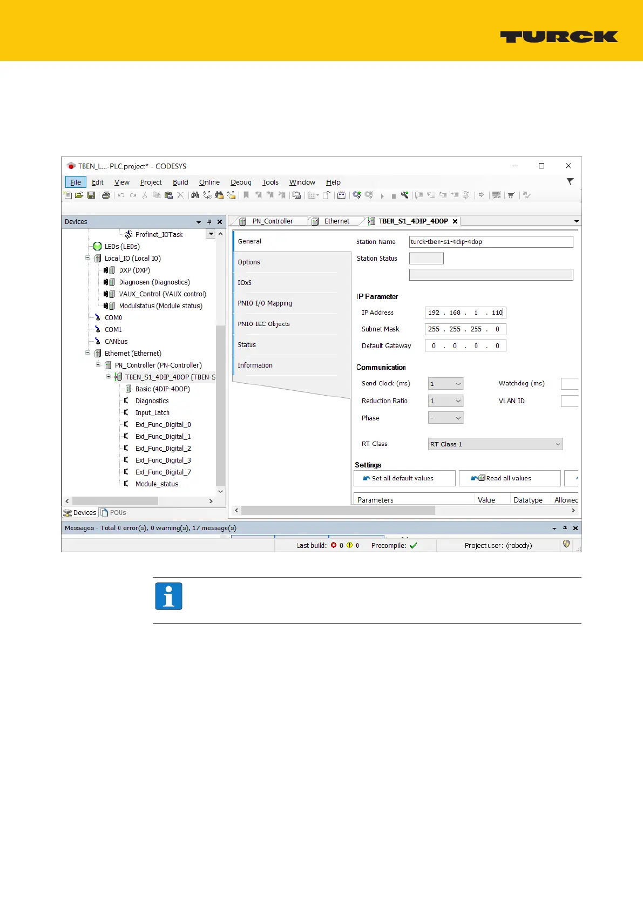The image size is (643, 909).
Task: Open the Phase dropdown
Action: point(458,418)
